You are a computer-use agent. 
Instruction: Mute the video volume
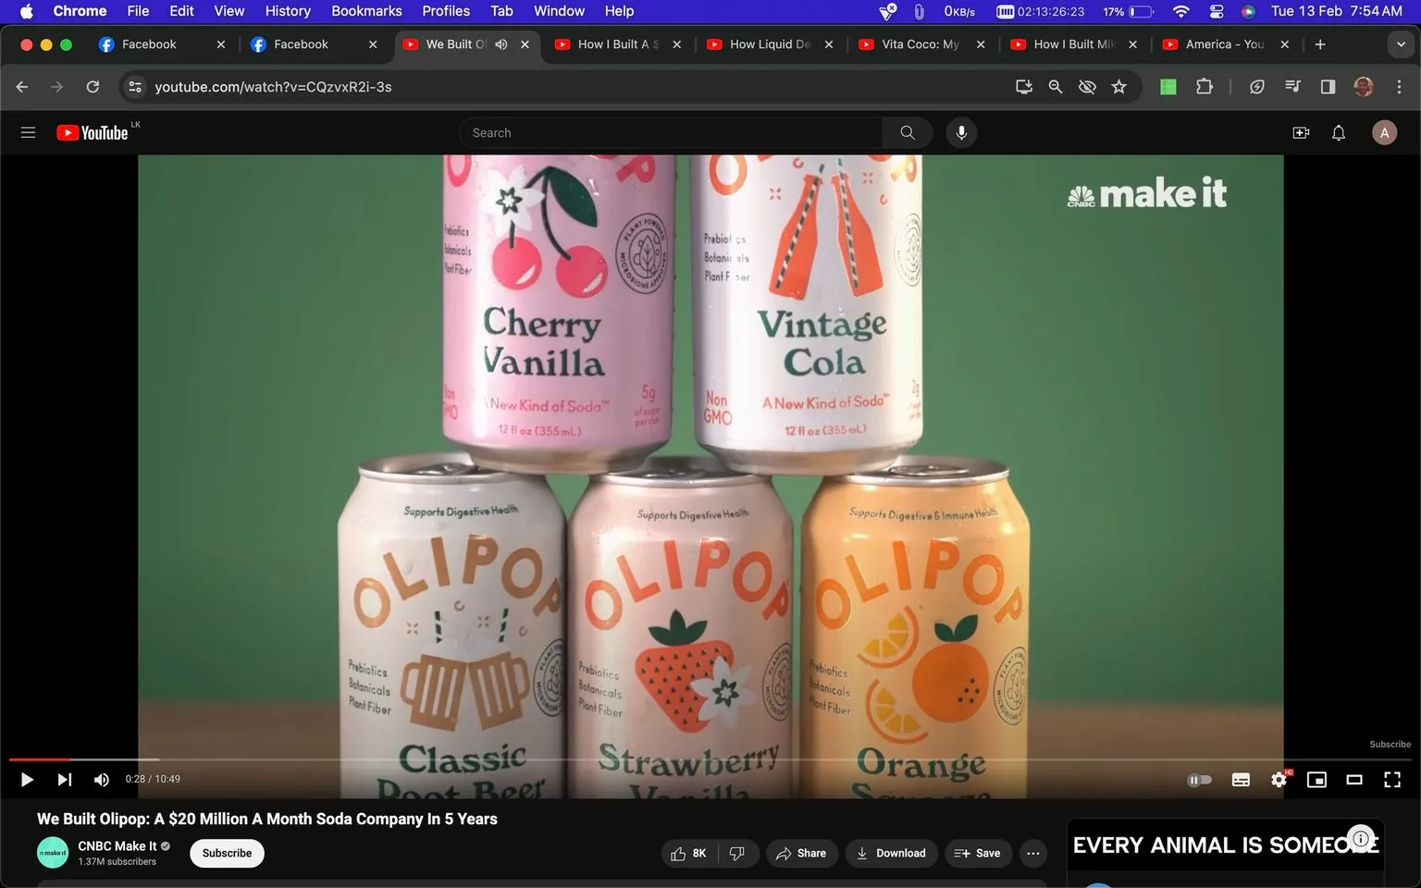[x=101, y=780]
